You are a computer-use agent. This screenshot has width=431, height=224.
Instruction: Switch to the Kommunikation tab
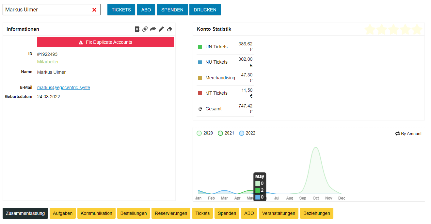tap(96, 213)
